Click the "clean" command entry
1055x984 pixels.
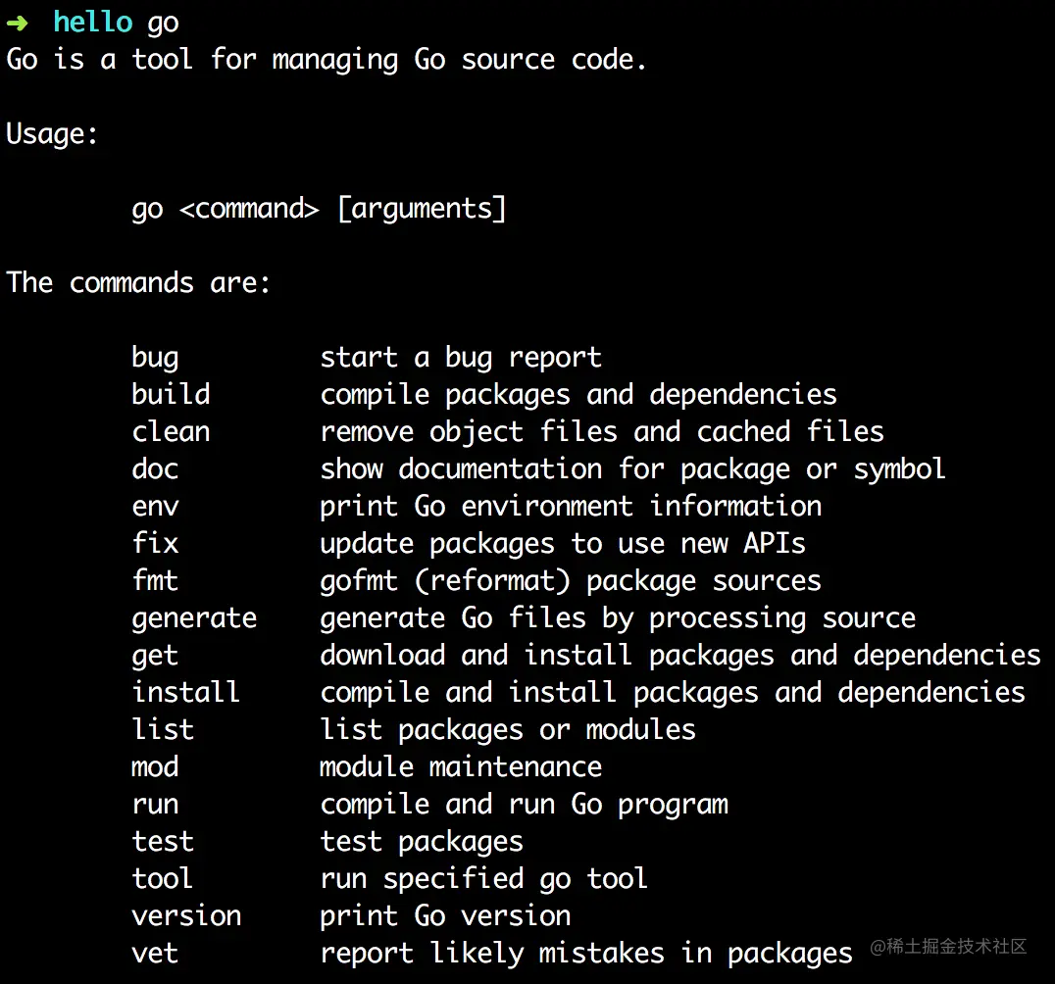tap(171, 431)
